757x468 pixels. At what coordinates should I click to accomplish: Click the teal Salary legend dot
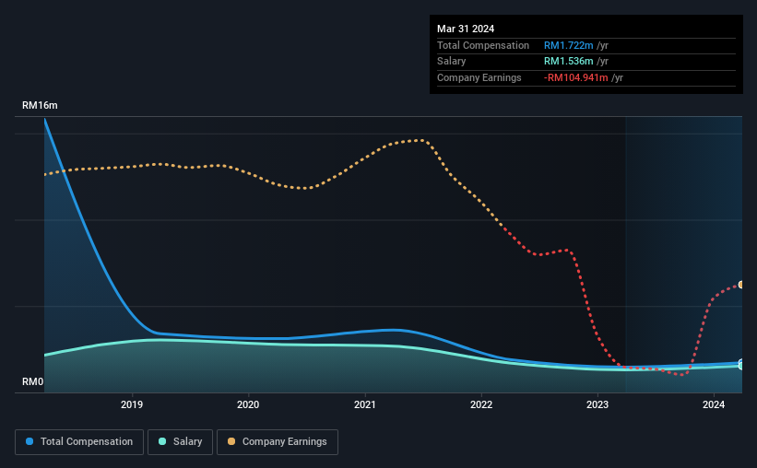pyautogui.click(x=162, y=441)
